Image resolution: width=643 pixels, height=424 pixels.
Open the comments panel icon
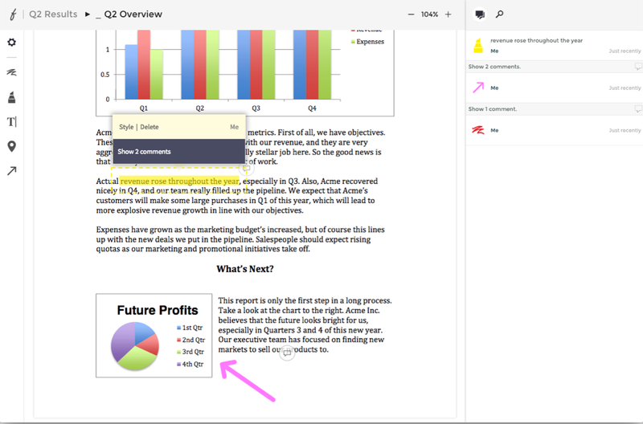[480, 14]
